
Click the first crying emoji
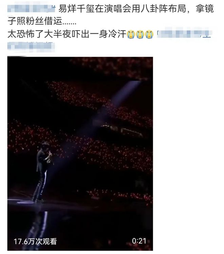(x=131, y=34)
